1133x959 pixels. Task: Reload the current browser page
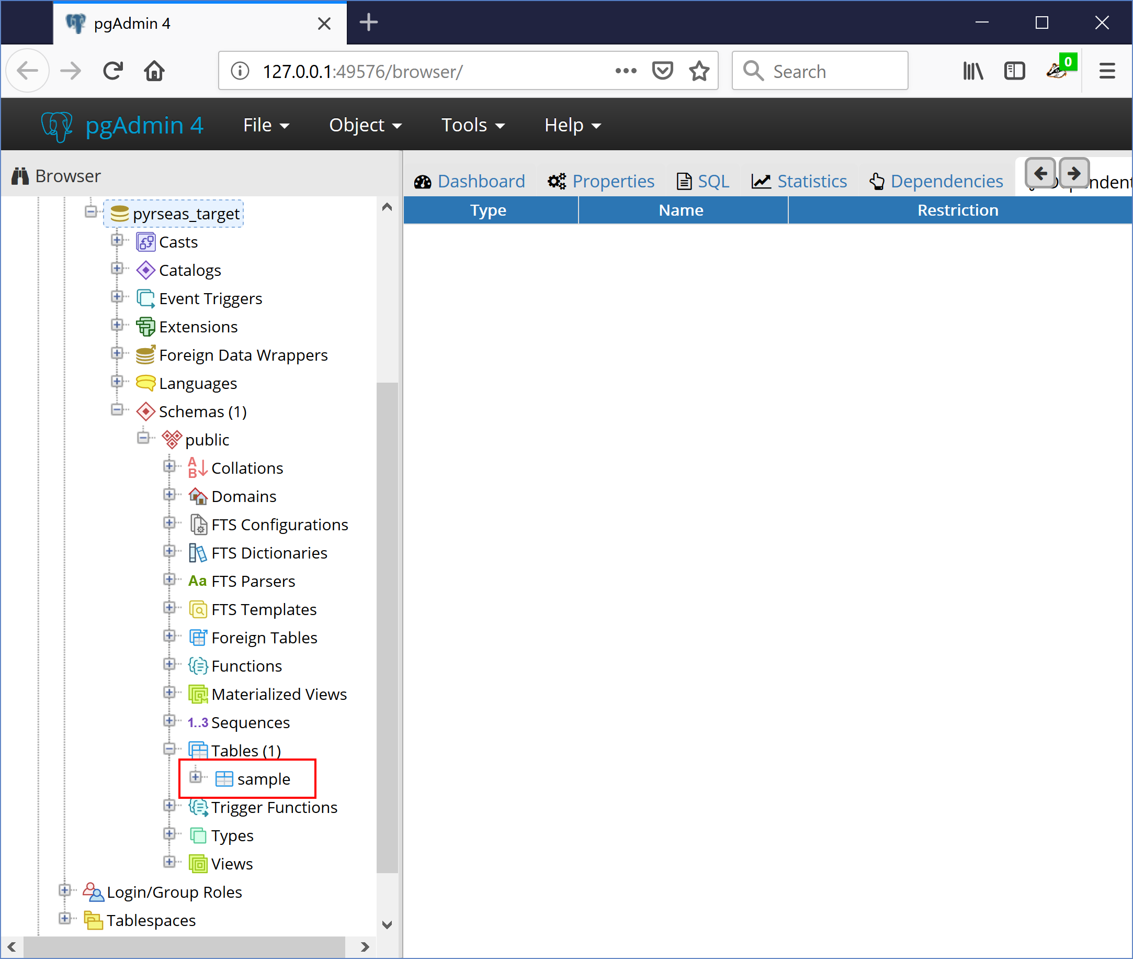click(x=113, y=71)
